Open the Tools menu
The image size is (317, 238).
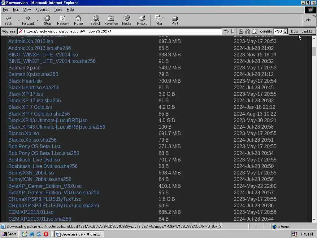[x=58, y=10]
